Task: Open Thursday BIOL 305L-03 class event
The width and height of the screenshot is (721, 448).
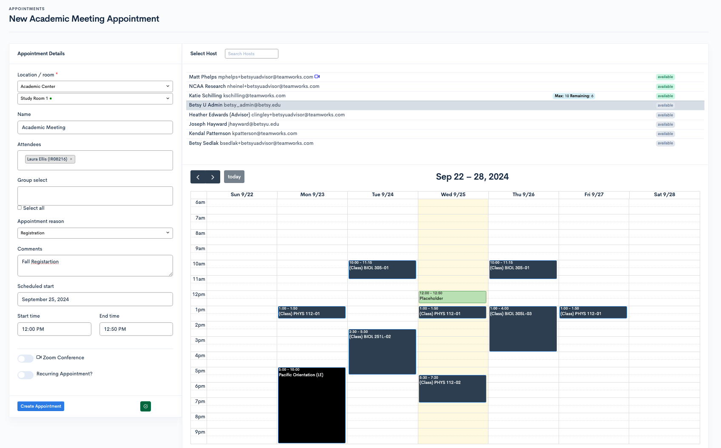Action: (x=523, y=329)
